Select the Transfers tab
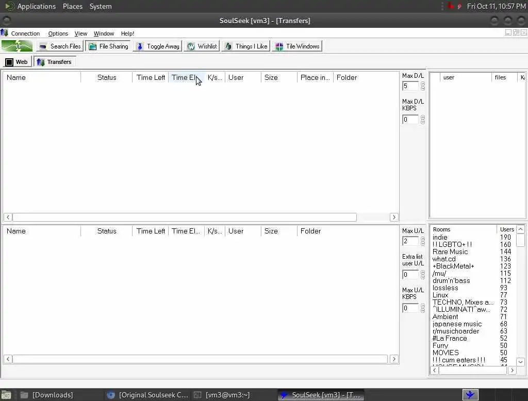Viewport: 528px width, 401px height. tap(55, 62)
